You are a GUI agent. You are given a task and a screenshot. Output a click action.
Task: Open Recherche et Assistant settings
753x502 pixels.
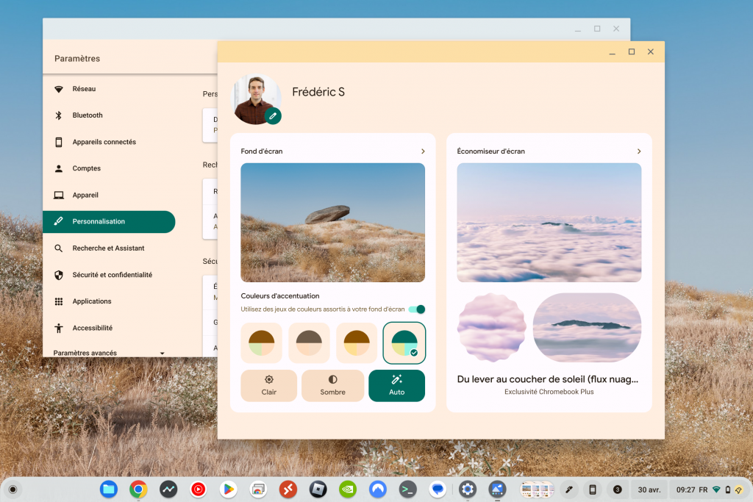pos(110,248)
